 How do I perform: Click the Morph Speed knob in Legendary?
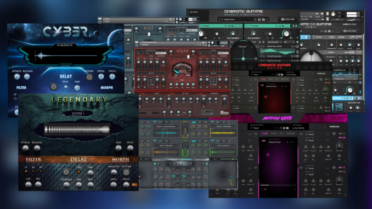(126, 184)
